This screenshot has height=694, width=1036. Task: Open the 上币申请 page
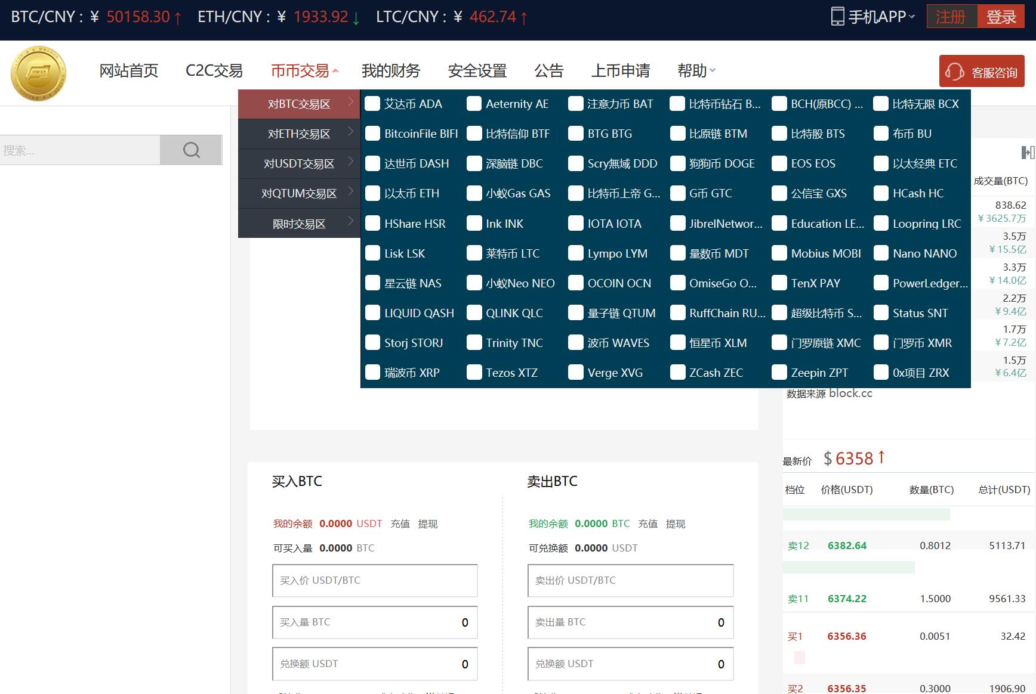621,71
